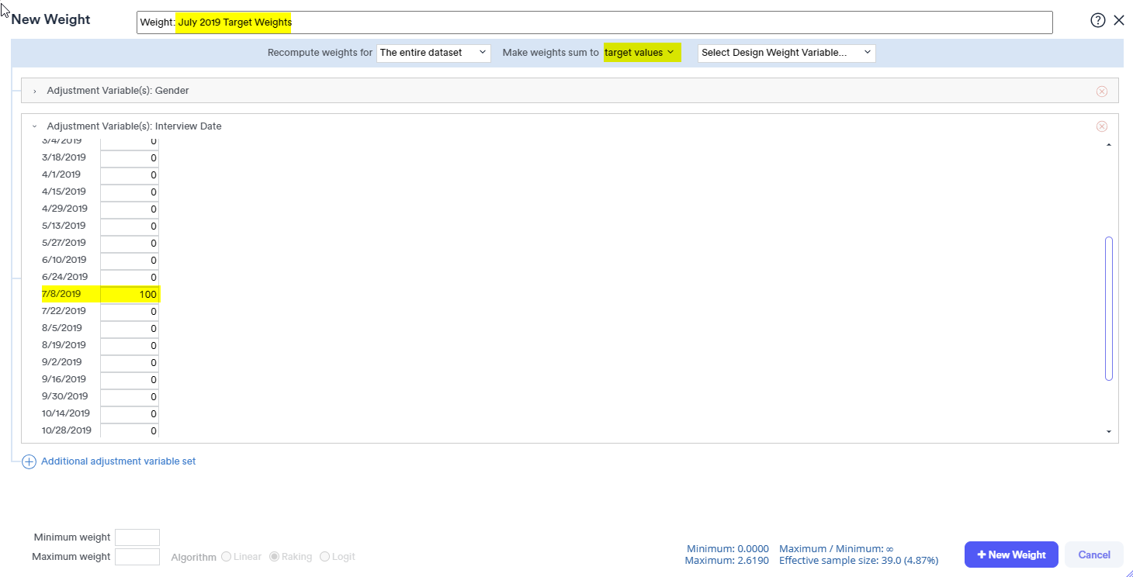The height and width of the screenshot is (577, 1133).
Task: Click the value field for 9/16/2019
Action: coord(130,380)
